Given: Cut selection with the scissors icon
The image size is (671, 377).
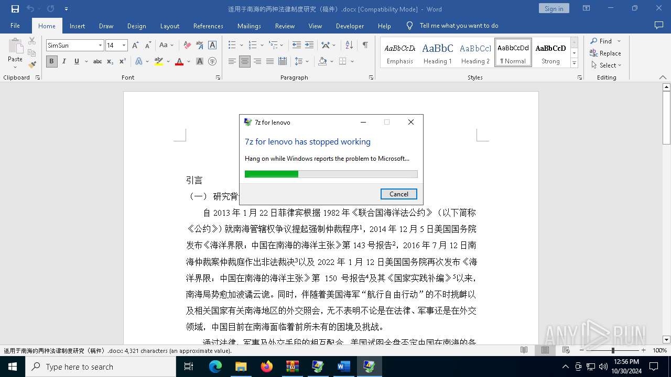Looking at the screenshot, I should point(32,41).
